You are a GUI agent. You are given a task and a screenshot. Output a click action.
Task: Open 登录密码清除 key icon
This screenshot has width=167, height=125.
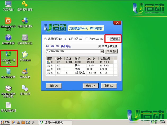pos(25,6)
